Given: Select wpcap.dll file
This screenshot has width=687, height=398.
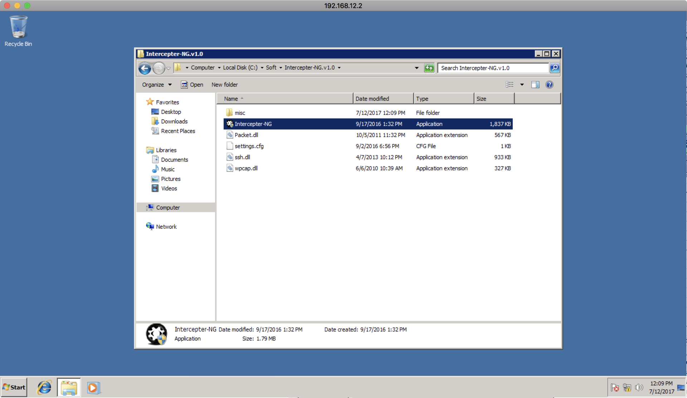Looking at the screenshot, I should (246, 168).
